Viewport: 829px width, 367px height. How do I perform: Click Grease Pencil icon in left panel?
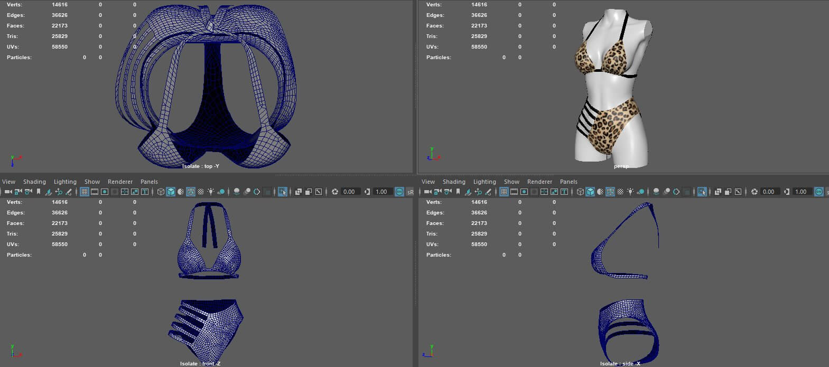(68, 192)
